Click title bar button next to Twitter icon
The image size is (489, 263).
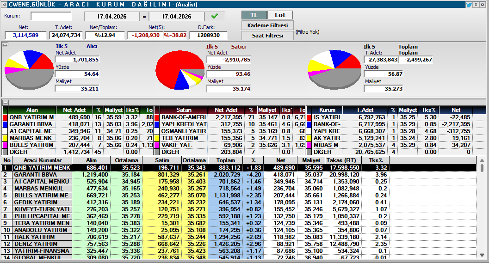(476, 5)
